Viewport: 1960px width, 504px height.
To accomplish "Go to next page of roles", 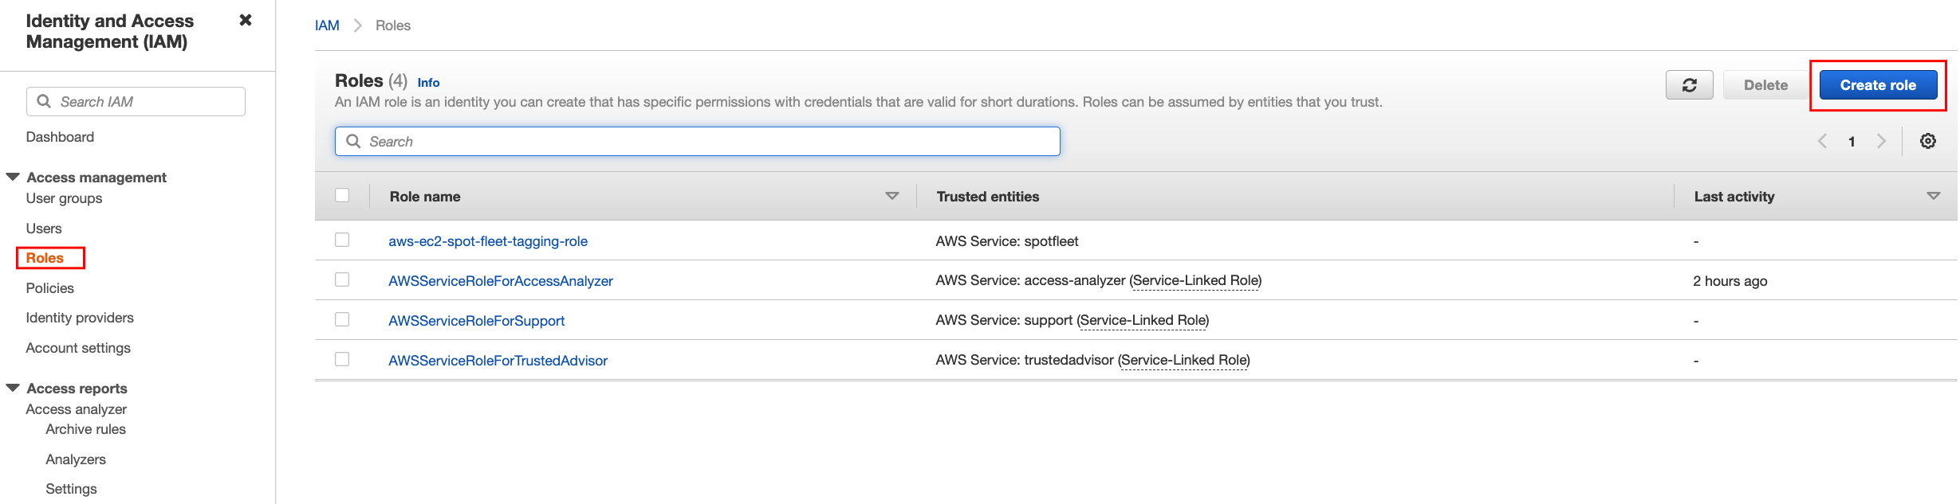I will click(x=1881, y=141).
